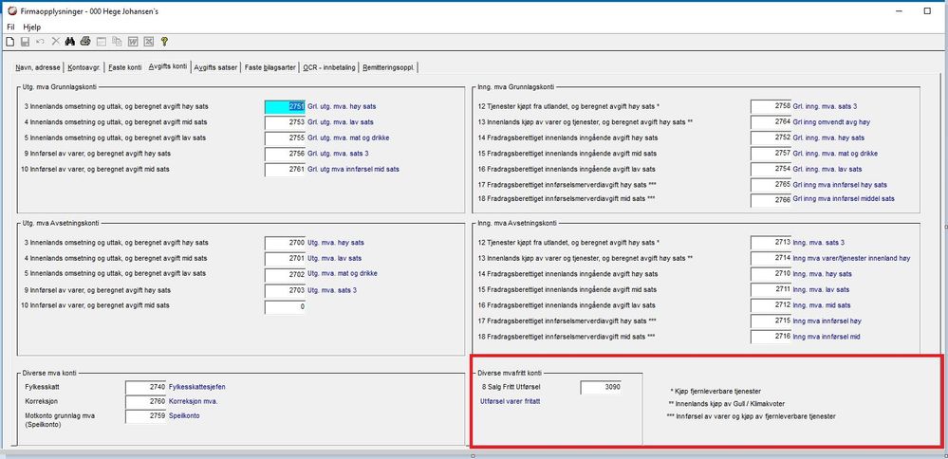Switch to the Faste bilagsarter tab
Viewport: 948px width, 459px height.
(x=270, y=67)
